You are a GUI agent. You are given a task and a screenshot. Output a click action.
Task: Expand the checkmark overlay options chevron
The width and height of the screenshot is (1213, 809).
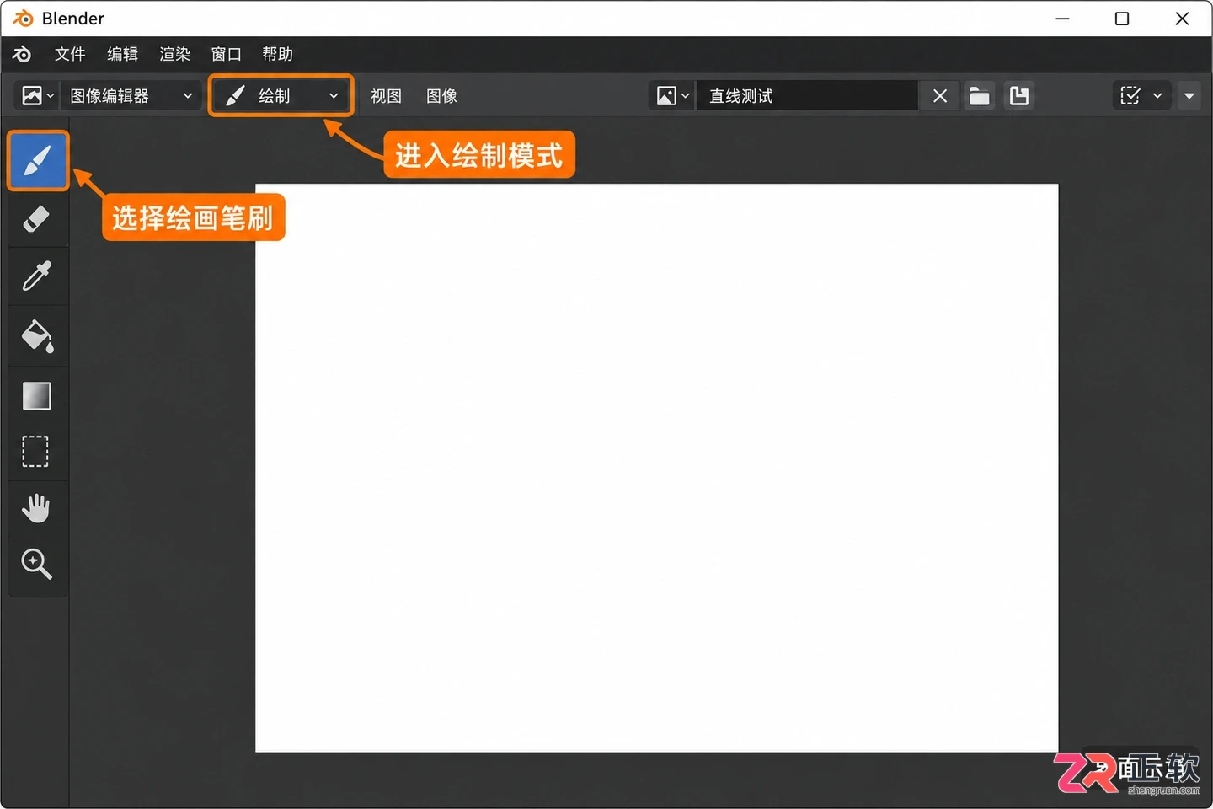[x=1157, y=96]
